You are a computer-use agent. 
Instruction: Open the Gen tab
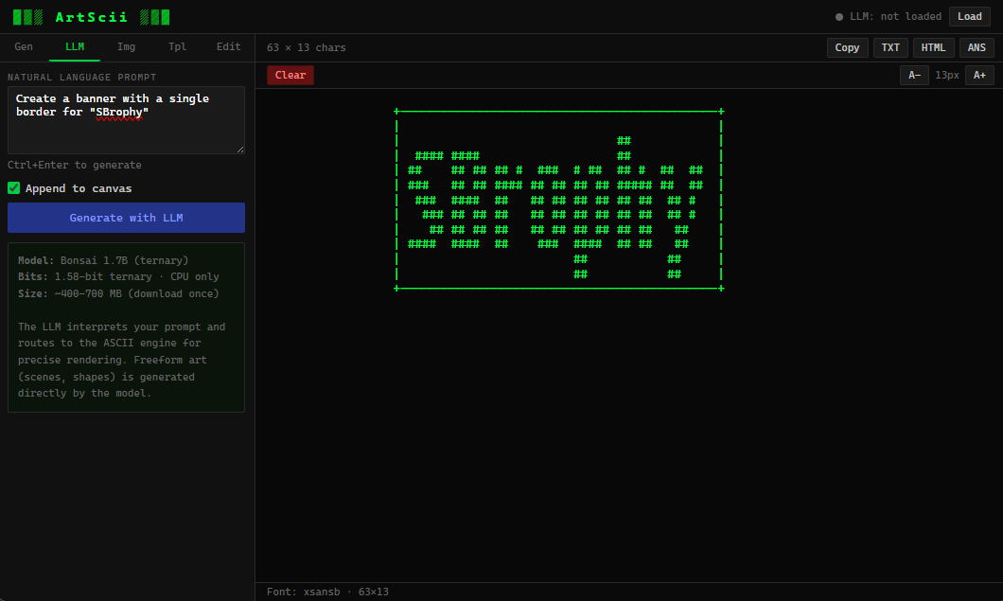(24, 46)
